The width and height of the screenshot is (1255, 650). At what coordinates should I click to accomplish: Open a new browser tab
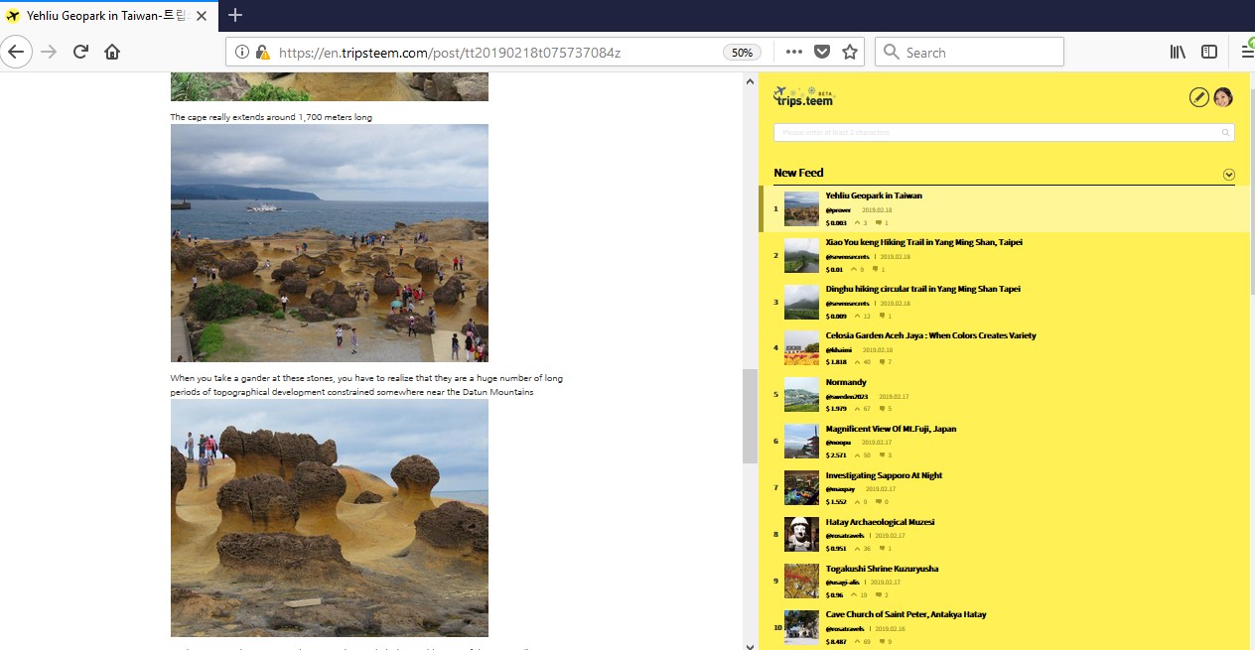235,15
